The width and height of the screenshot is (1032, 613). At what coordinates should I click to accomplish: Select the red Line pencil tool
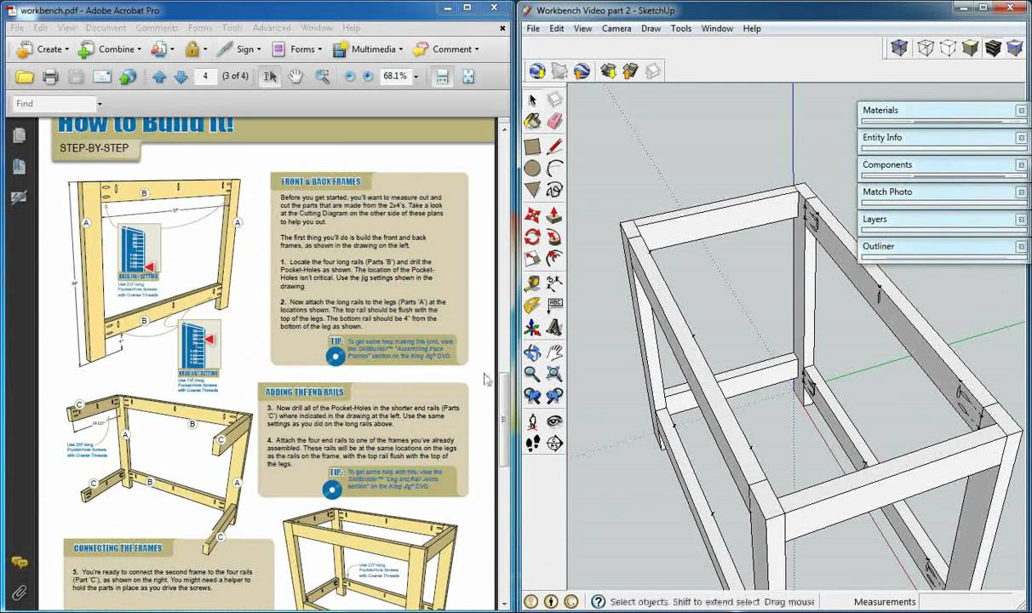pyautogui.click(x=554, y=146)
